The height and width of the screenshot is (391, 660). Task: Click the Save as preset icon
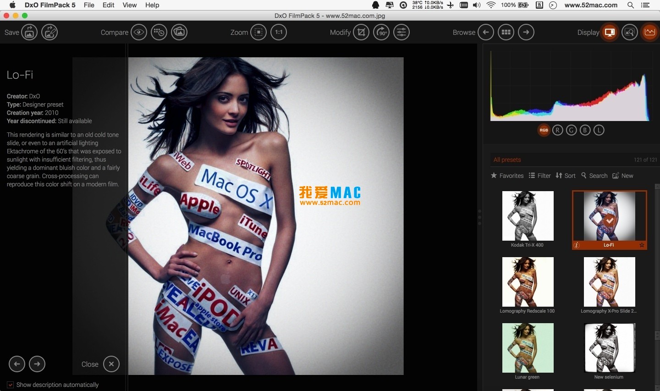pos(49,32)
